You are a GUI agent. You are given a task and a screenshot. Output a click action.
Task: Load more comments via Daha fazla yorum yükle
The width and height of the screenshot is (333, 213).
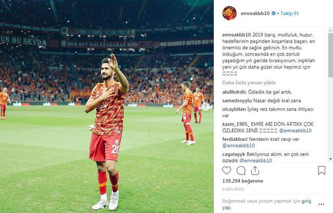(x=249, y=83)
